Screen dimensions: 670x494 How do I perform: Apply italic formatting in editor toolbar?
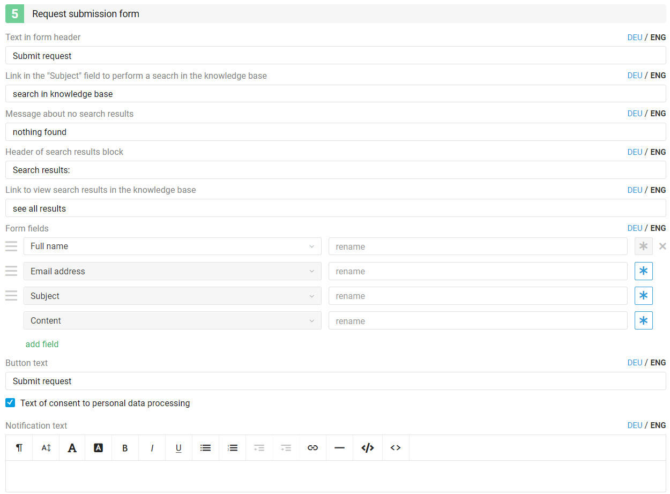[152, 448]
